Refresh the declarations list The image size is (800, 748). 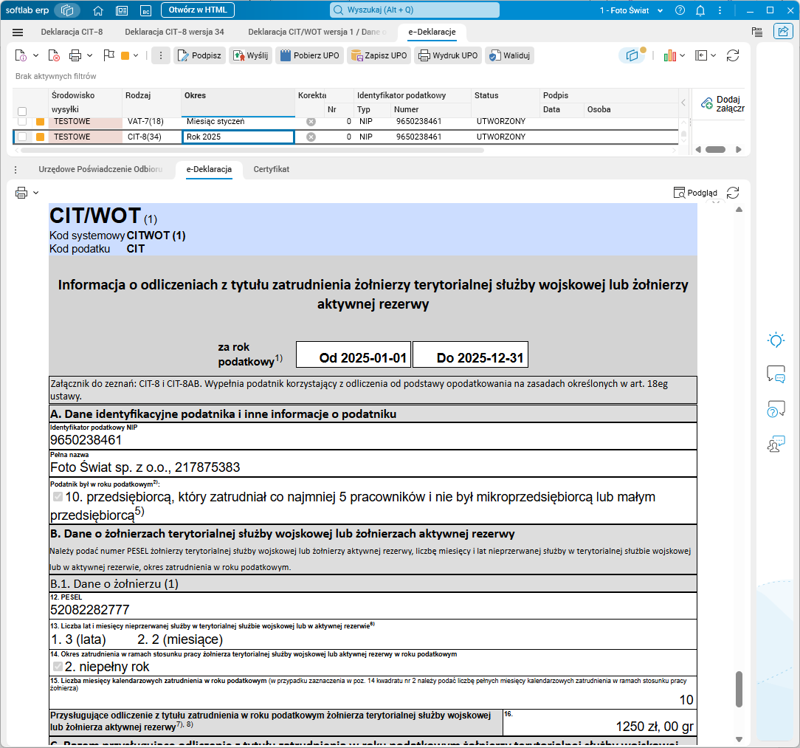pos(733,55)
